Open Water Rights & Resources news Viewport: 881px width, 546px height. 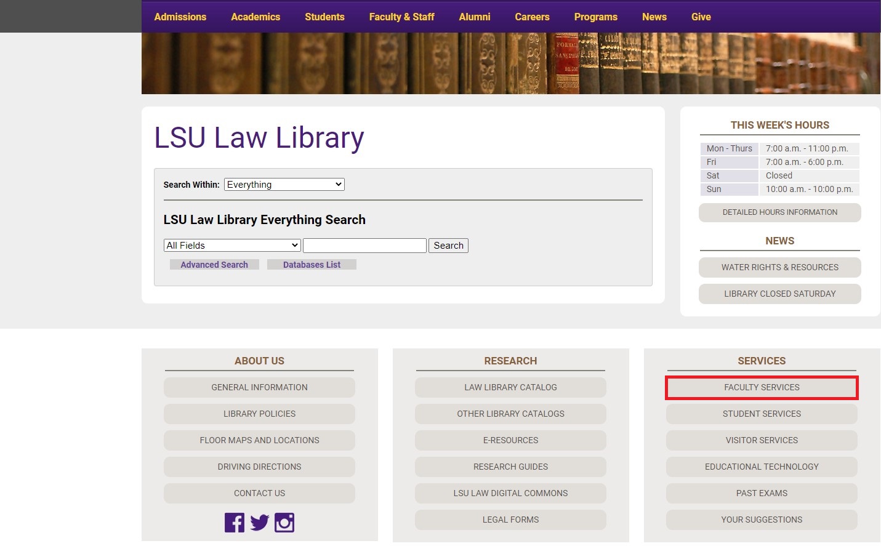[x=779, y=267]
